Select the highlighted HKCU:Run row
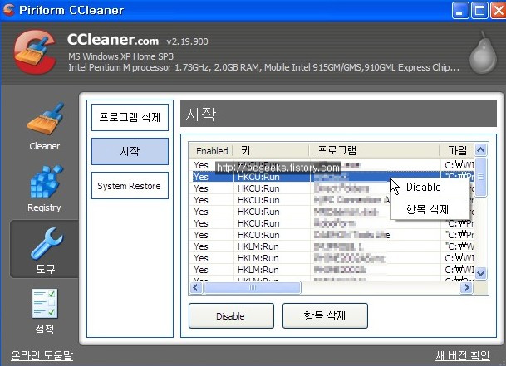 click(x=332, y=177)
